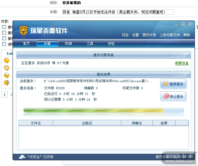The image size is (198, 166).
Task: Click the Rising lion shield logo
Action: 23,31
